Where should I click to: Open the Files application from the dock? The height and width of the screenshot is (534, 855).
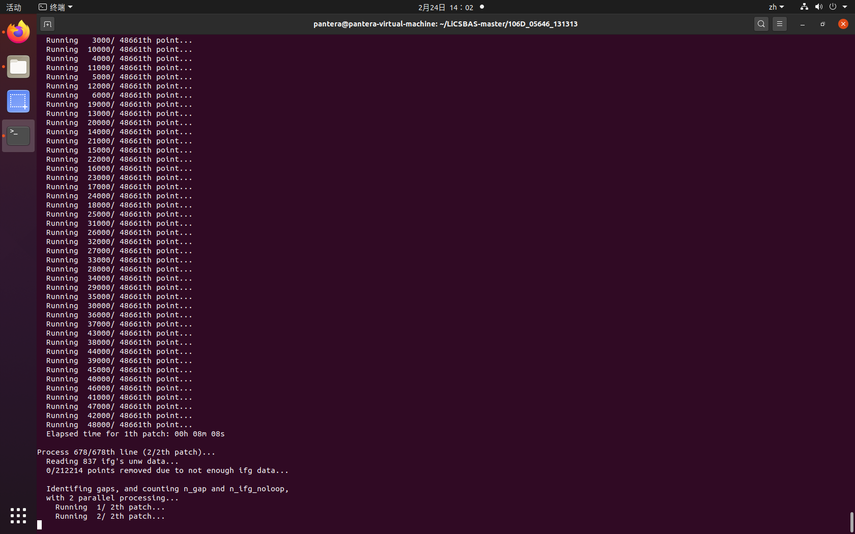pyautogui.click(x=18, y=67)
